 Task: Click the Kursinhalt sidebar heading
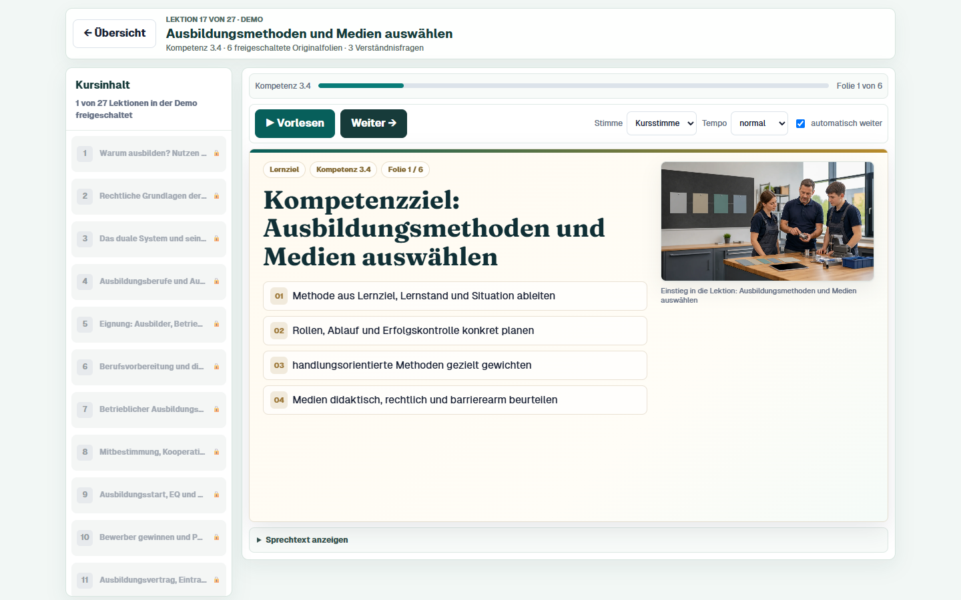click(103, 85)
